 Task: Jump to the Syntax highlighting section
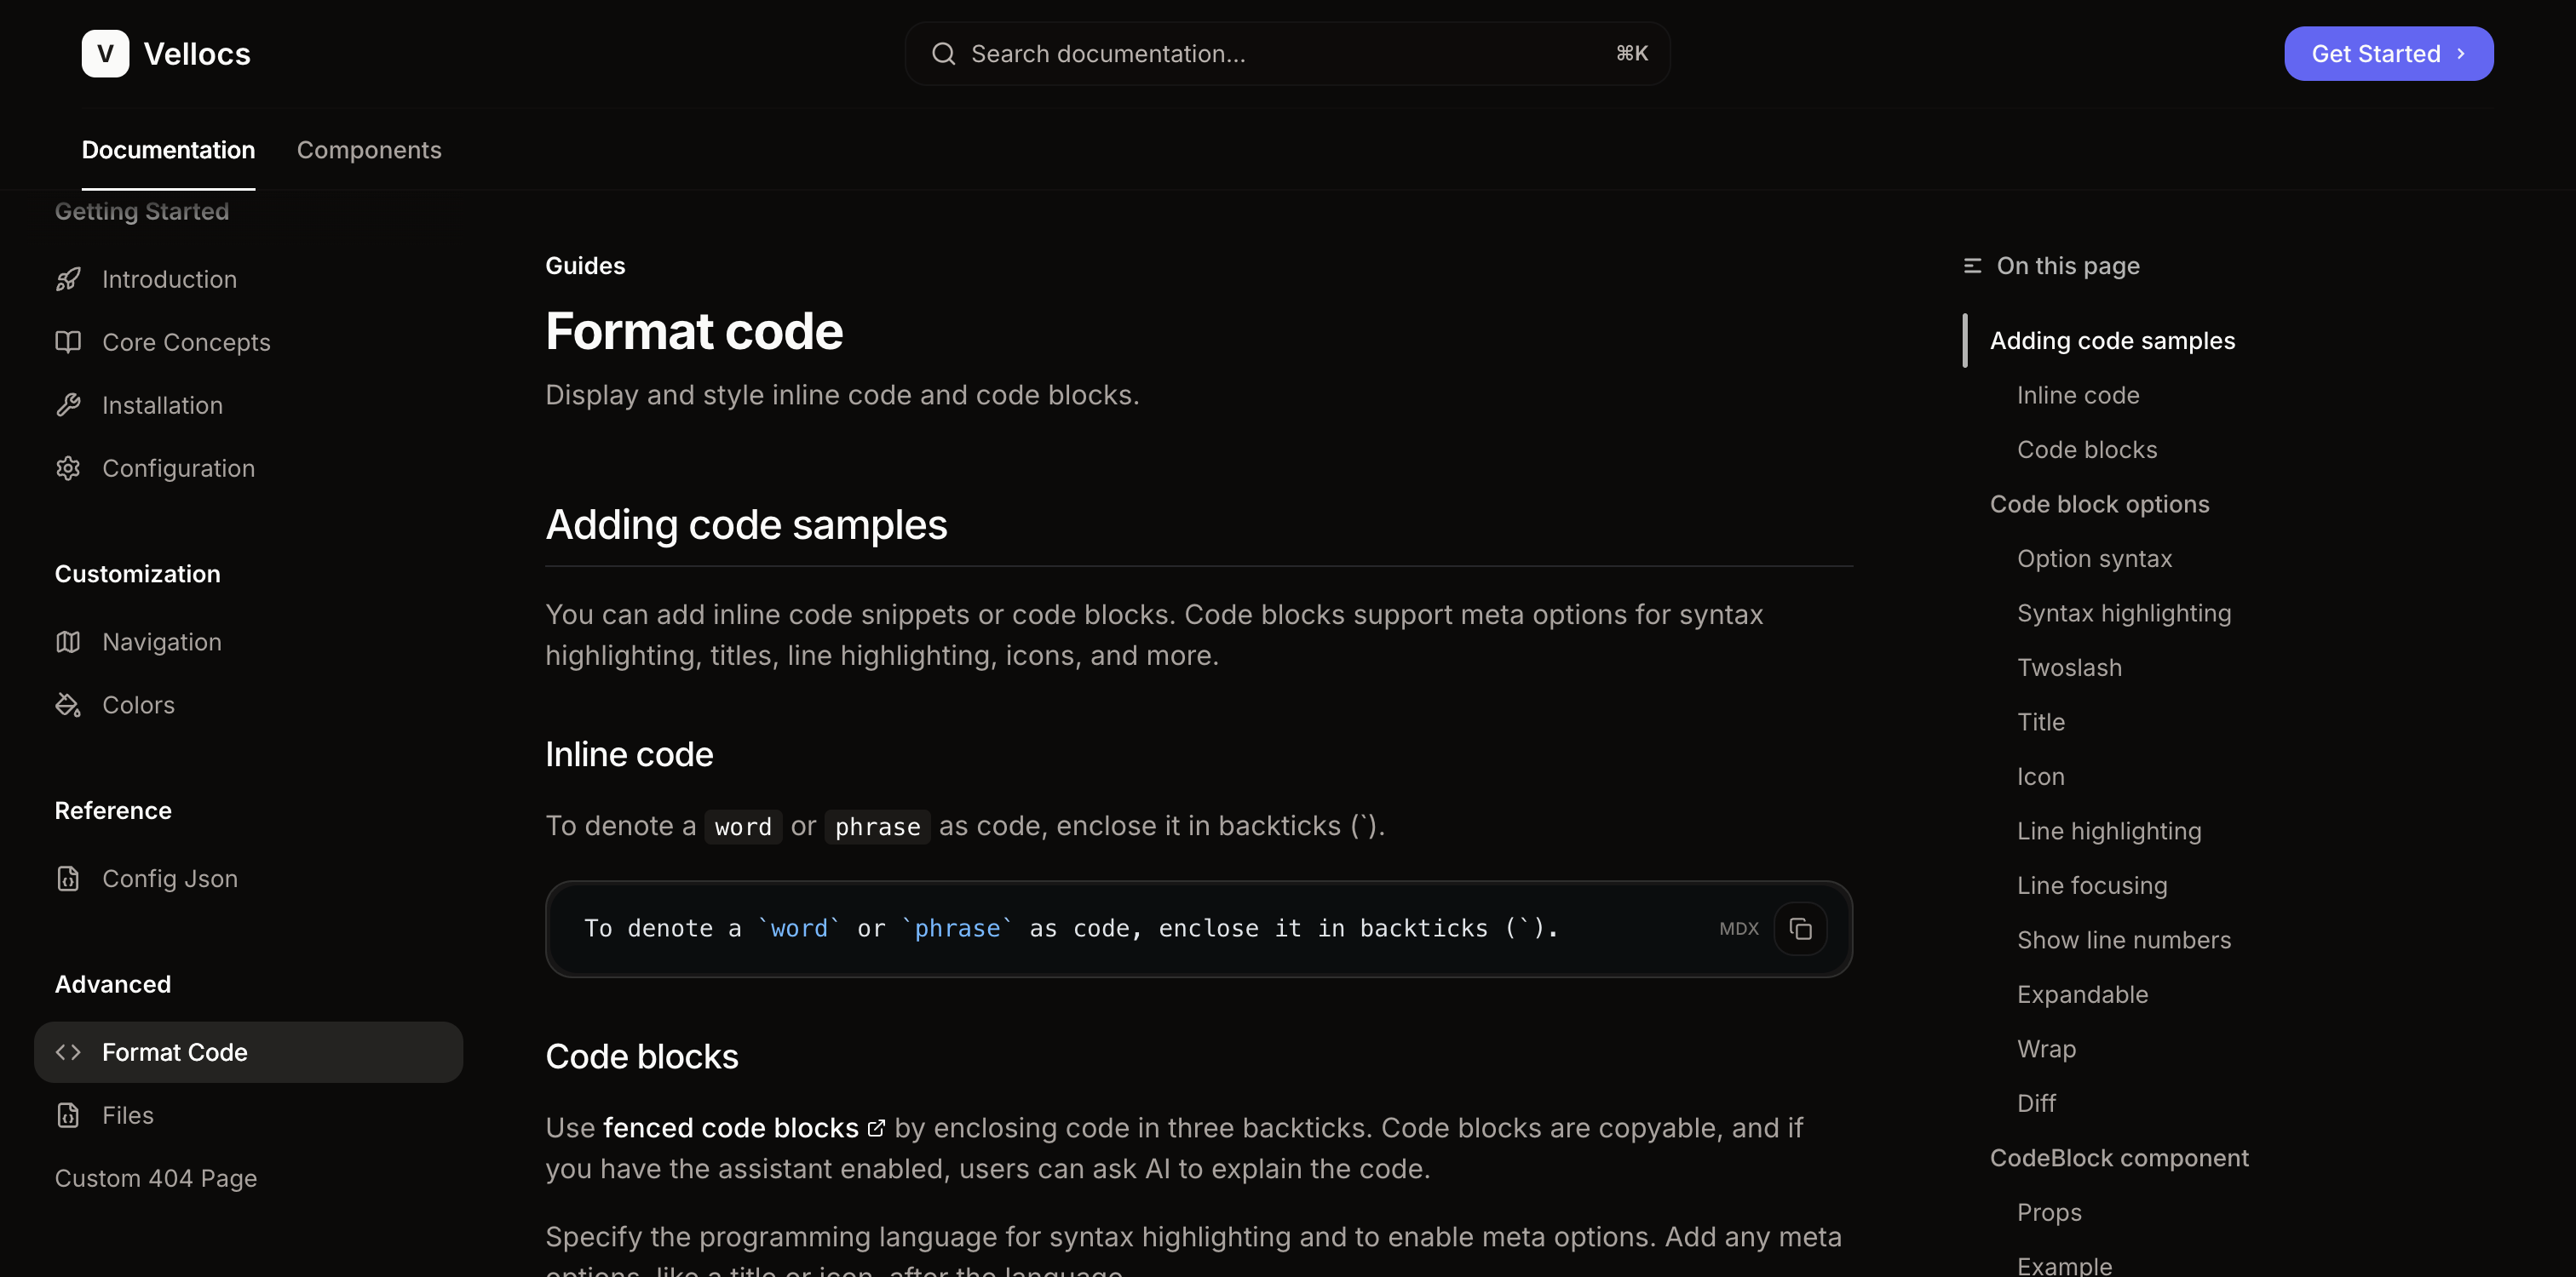click(2123, 612)
